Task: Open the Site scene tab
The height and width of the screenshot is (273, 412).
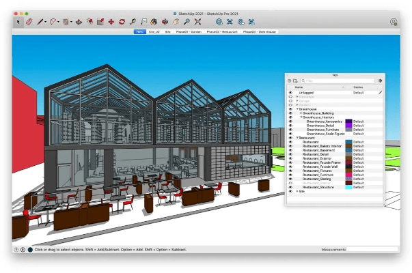Action: pyautogui.click(x=167, y=31)
